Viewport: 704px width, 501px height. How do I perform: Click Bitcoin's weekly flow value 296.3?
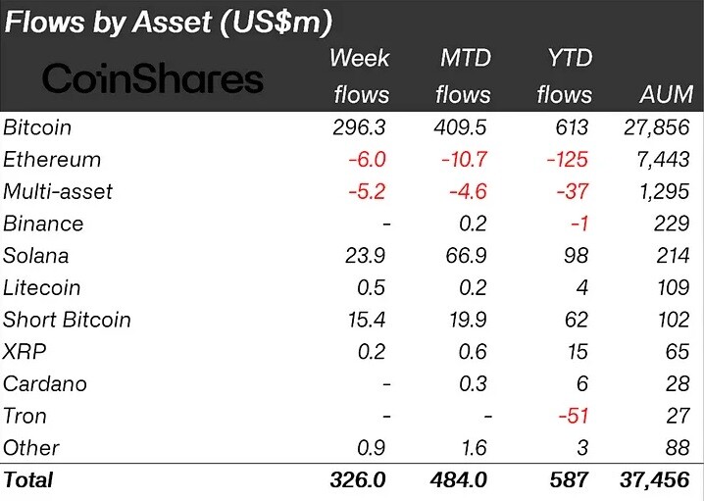pyautogui.click(x=359, y=127)
